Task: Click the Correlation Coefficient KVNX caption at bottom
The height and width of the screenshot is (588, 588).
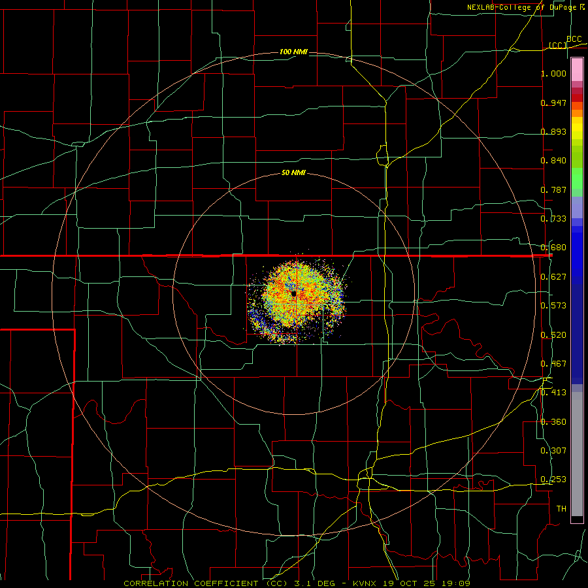Action: 297,583
